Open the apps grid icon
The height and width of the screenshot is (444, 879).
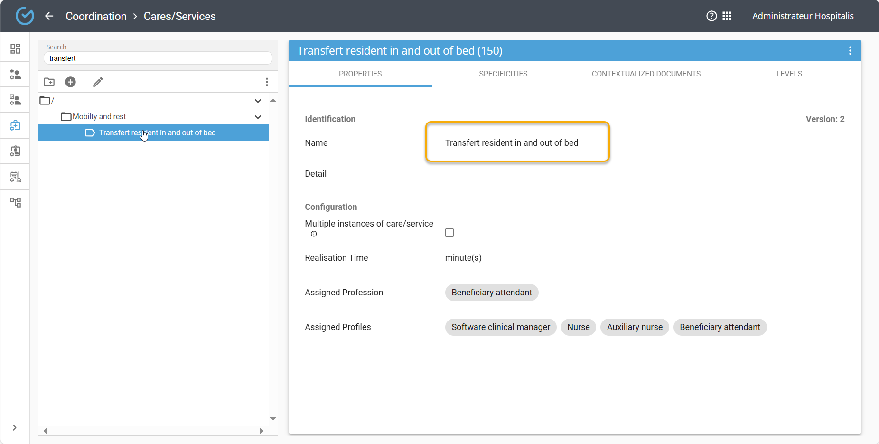click(x=727, y=16)
